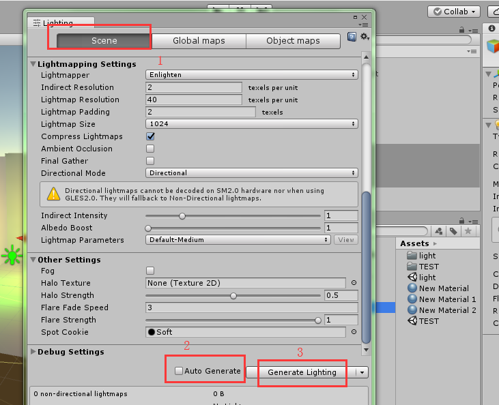Open the Lighting window context menu icon
Image resolution: width=499 pixels, height=405 pixels.
click(x=363, y=25)
